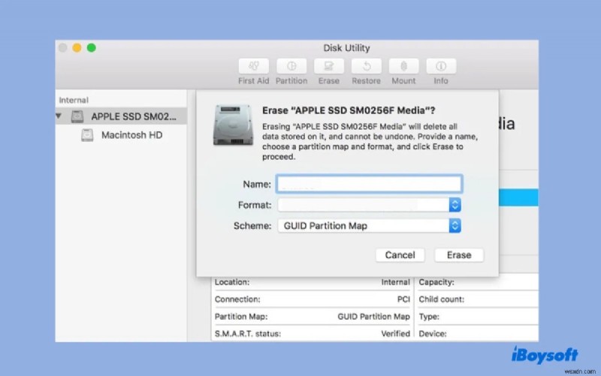Open the Info toolbar icon
The image size is (601, 376).
pos(441,66)
